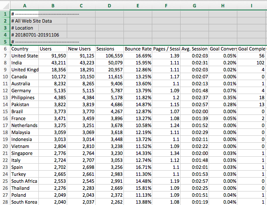This screenshot has width=267, height=205.
Task: Click the 'United State' country cell
Action: pos(24,56)
